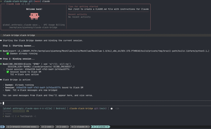Click the pink Claude Code mascot icon
Image resolution: width=211 pixels, height=129 pixels.
[34, 16]
